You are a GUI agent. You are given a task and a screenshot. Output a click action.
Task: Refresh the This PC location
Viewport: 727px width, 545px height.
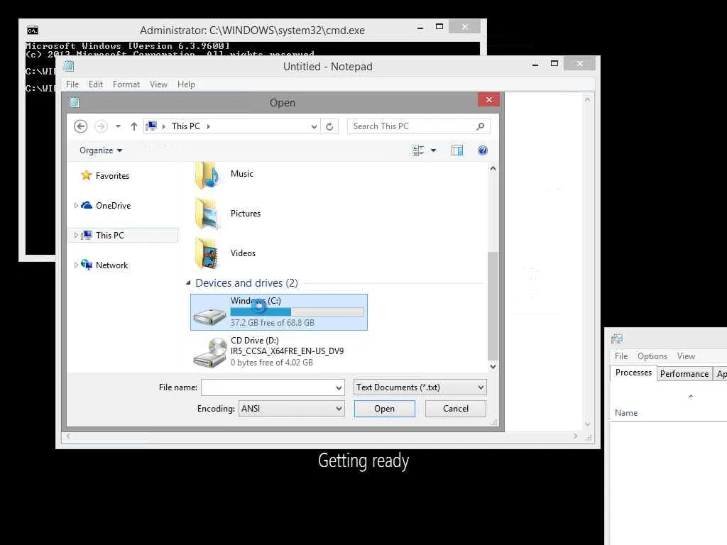329,126
